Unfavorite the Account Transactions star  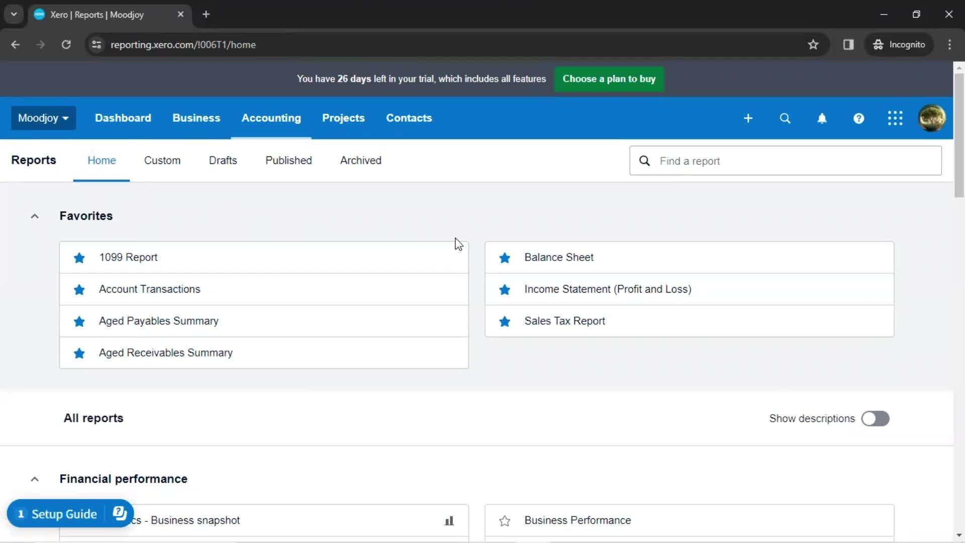click(x=79, y=290)
